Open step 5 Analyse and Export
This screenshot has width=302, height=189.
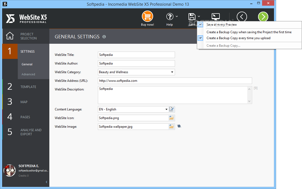pos(26,132)
